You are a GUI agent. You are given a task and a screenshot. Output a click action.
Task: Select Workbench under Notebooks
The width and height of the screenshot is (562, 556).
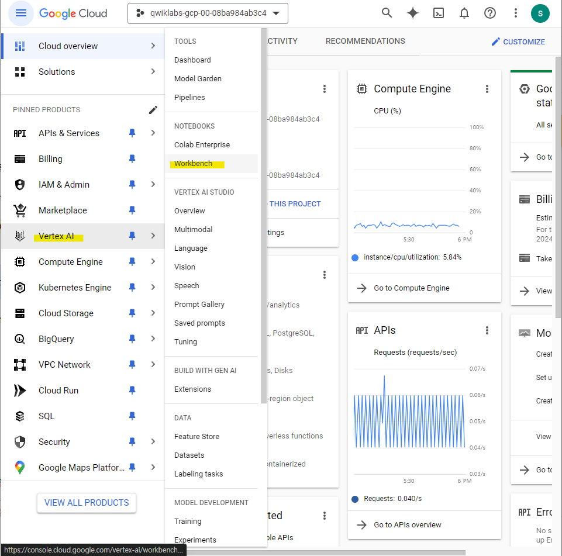pyautogui.click(x=212, y=164)
